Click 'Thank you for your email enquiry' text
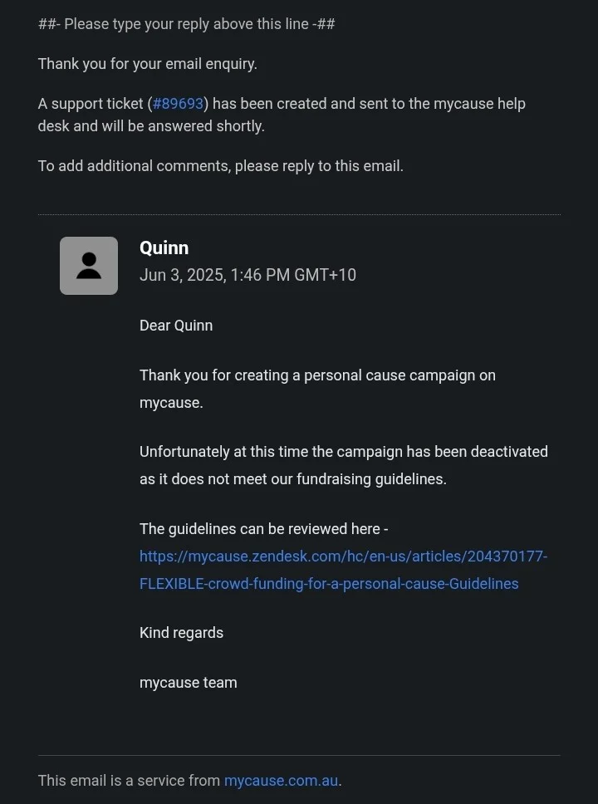 click(x=147, y=64)
